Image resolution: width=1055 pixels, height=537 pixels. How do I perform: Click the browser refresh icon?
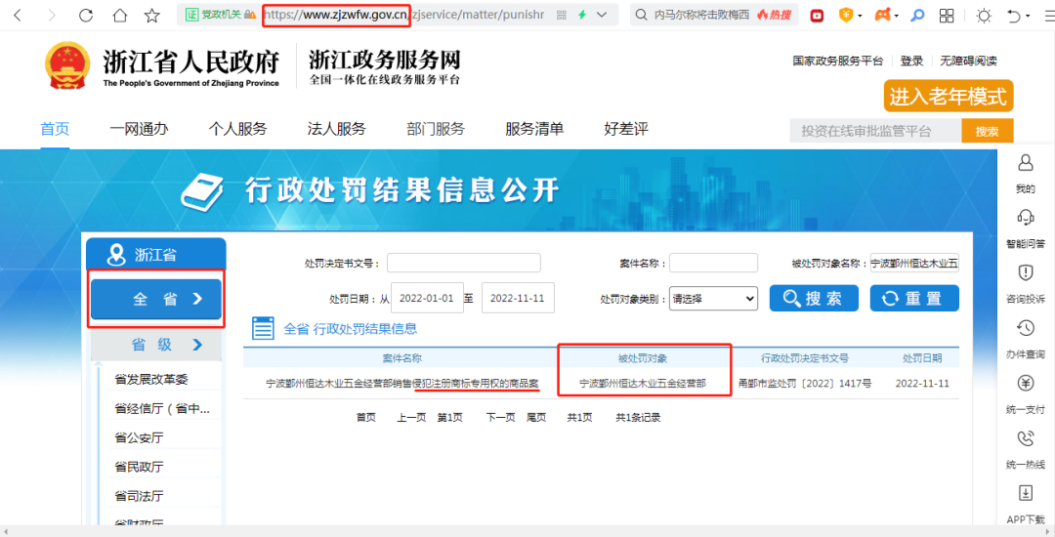coord(86,16)
